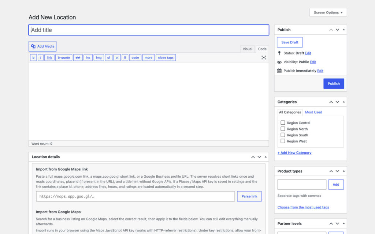Click the Status pin icon
Viewport: 375px width, 234px height.
click(x=279, y=53)
